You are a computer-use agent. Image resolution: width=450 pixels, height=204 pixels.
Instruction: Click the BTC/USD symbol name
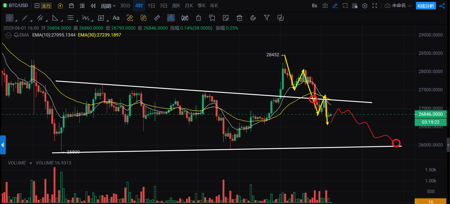(18, 5)
